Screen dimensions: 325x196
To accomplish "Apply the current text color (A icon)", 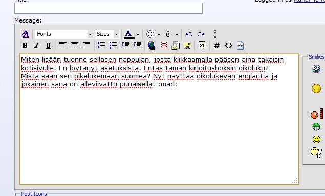I will [128, 34].
